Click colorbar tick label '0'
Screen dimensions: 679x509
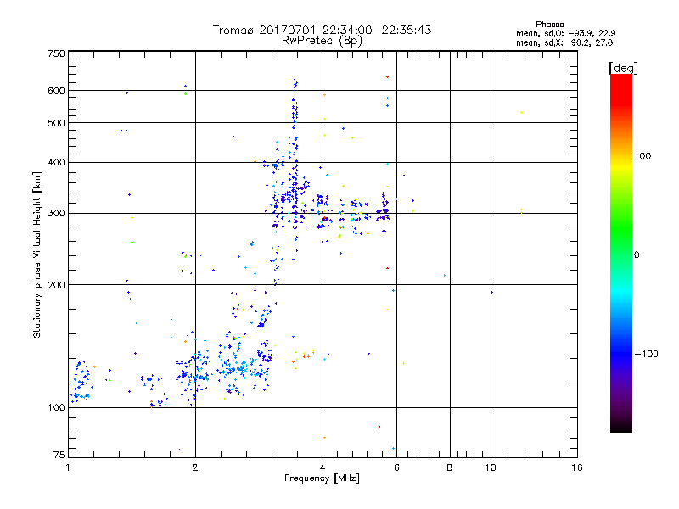point(637,255)
